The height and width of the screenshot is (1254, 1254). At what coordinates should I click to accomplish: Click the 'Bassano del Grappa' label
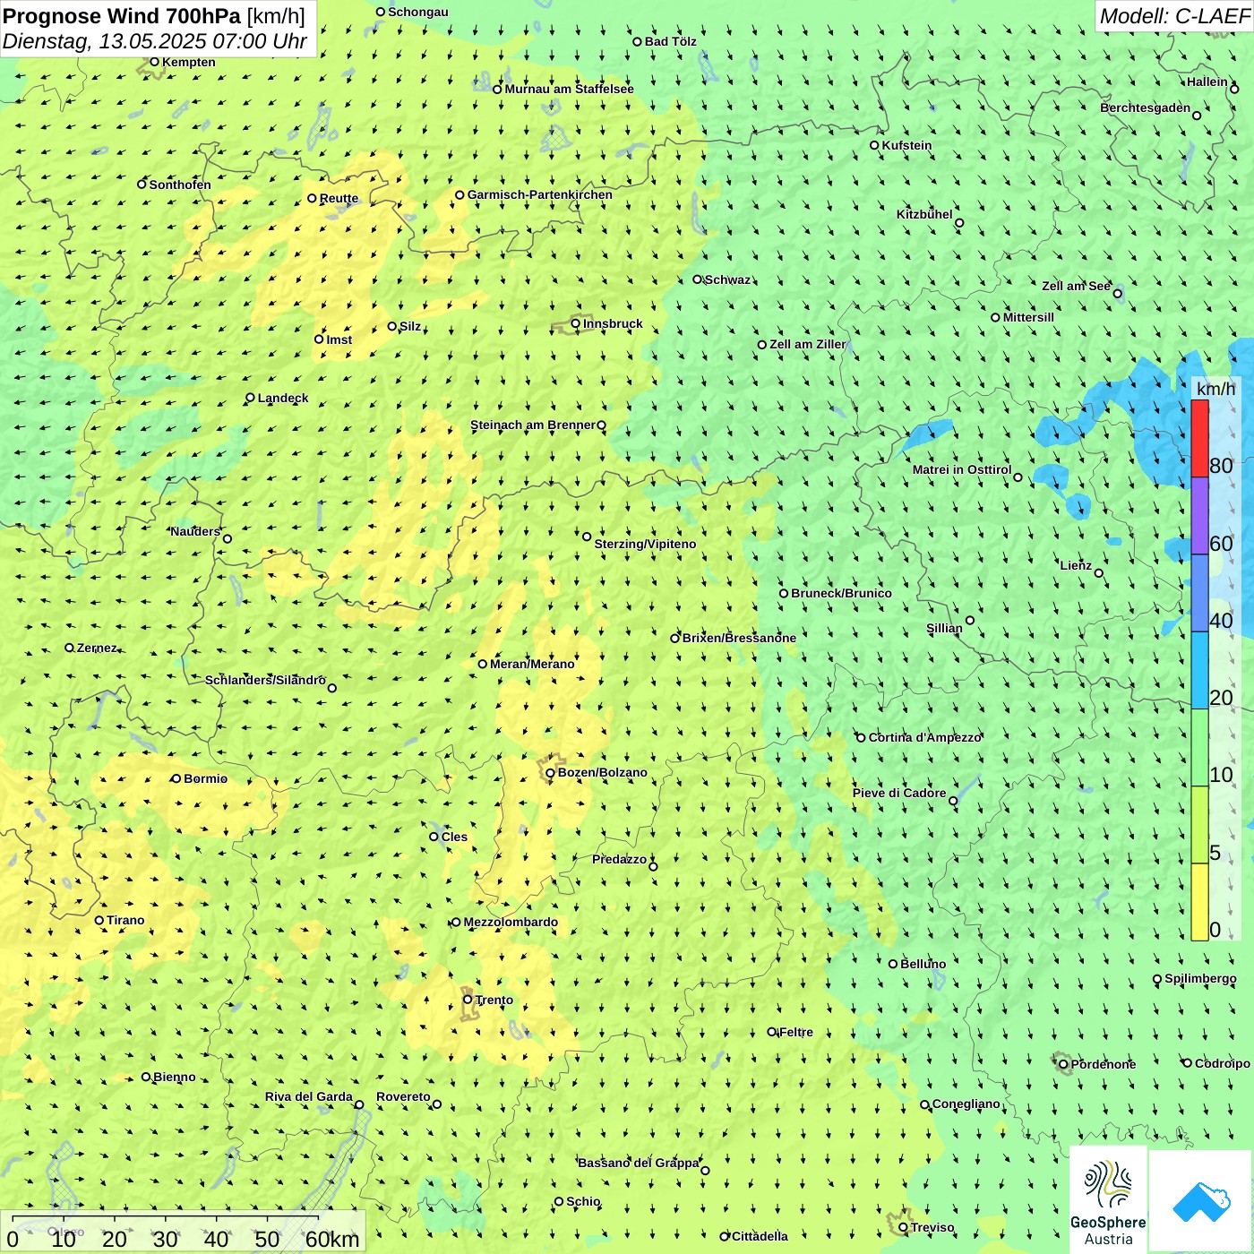[x=639, y=1163]
